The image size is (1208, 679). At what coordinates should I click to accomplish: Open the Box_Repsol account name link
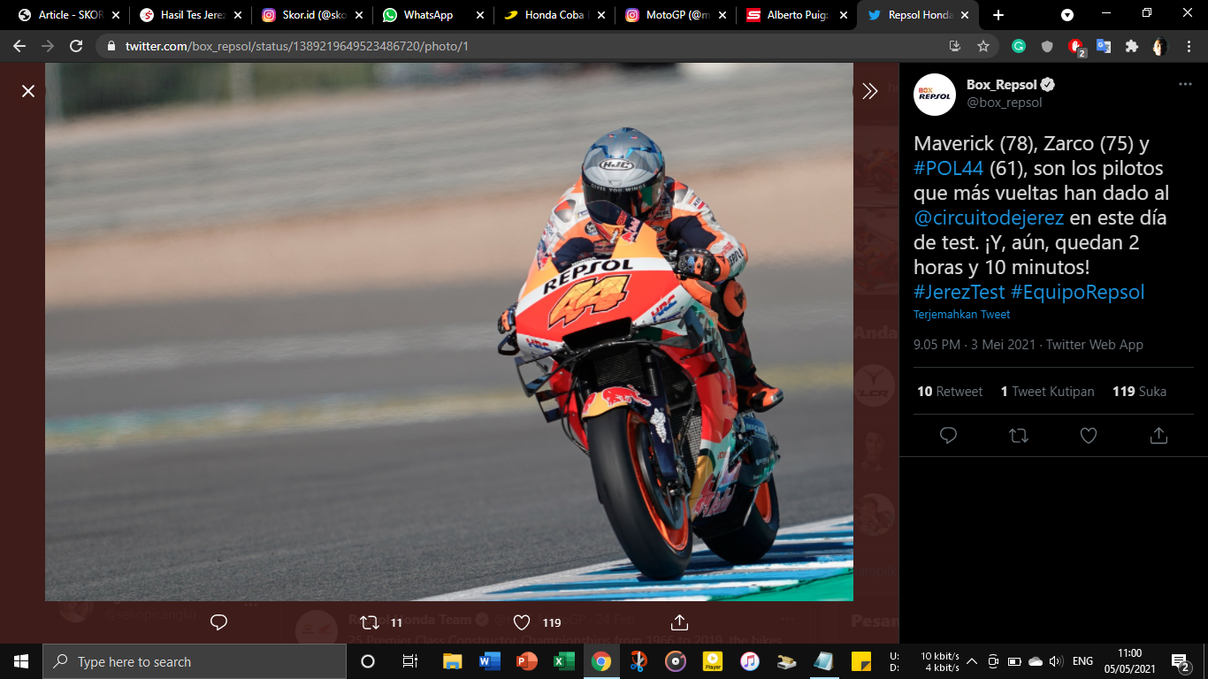(1003, 85)
